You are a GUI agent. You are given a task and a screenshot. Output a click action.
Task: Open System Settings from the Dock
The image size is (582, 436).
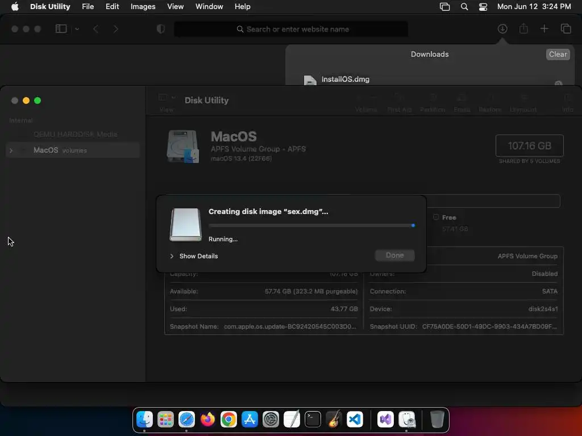(271, 420)
